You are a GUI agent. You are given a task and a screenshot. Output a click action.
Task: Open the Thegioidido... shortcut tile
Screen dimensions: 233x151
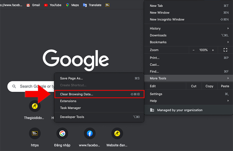35,110
